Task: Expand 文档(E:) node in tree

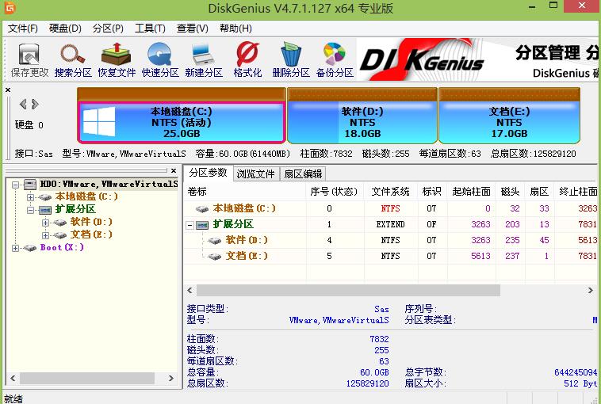Action: [x=45, y=235]
